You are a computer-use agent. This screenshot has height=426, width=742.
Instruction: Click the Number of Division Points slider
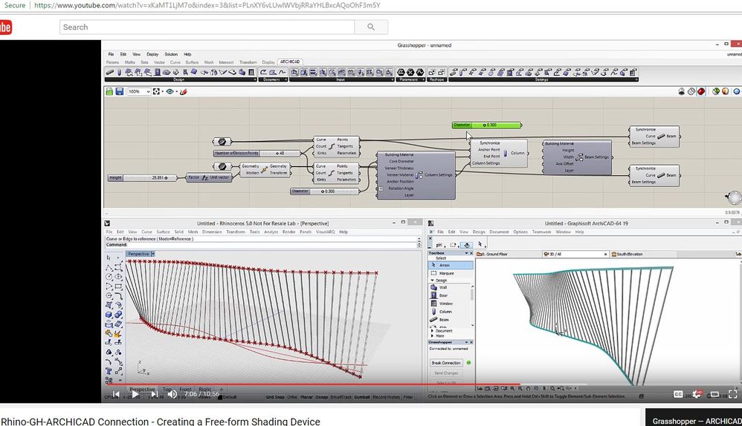tap(257, 153)
